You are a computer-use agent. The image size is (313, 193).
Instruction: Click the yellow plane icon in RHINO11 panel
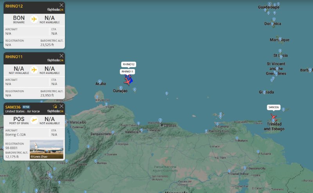pos(34,70)
